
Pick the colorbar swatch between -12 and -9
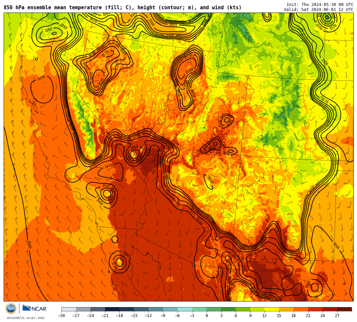pos(156,309)
